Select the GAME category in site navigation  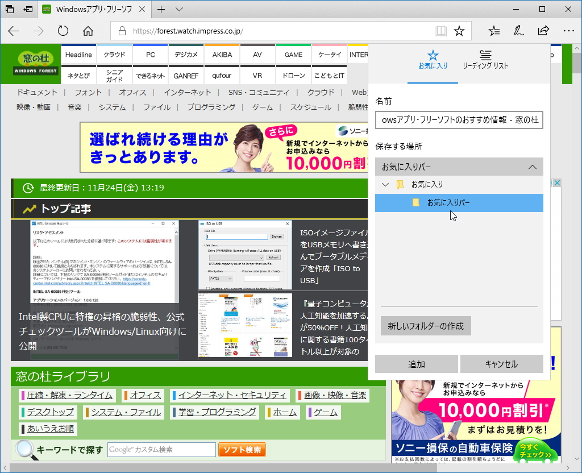(x=293, y=55)
